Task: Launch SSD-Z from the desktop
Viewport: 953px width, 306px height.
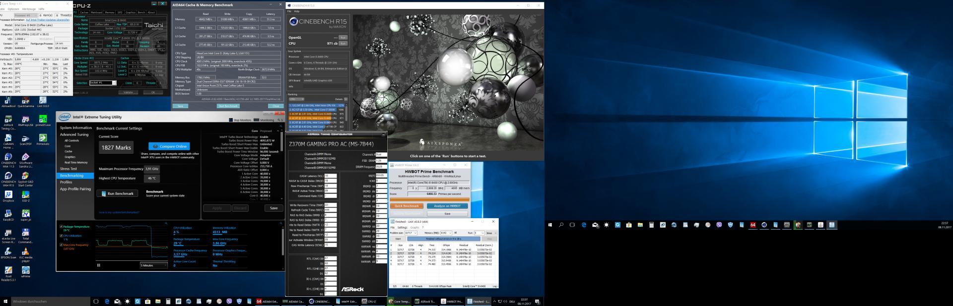Action: [26, 195]
